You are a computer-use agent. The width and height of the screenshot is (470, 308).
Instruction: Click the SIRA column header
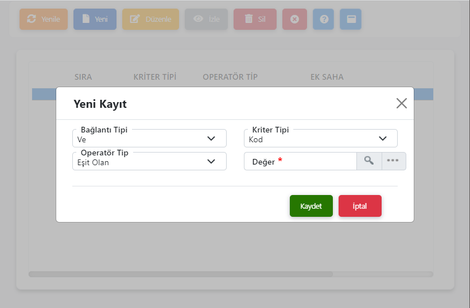point(83,77)
